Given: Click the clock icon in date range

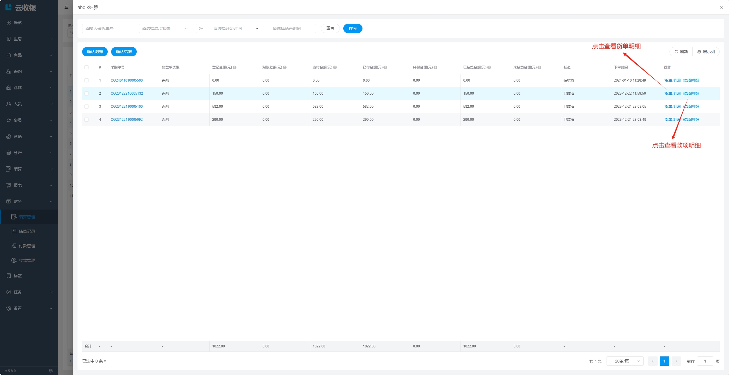Looking at the screenshot, I should tap(201, 28).
